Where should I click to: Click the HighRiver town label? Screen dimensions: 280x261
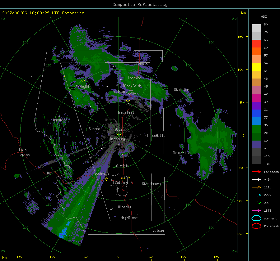tap(129, 218)
